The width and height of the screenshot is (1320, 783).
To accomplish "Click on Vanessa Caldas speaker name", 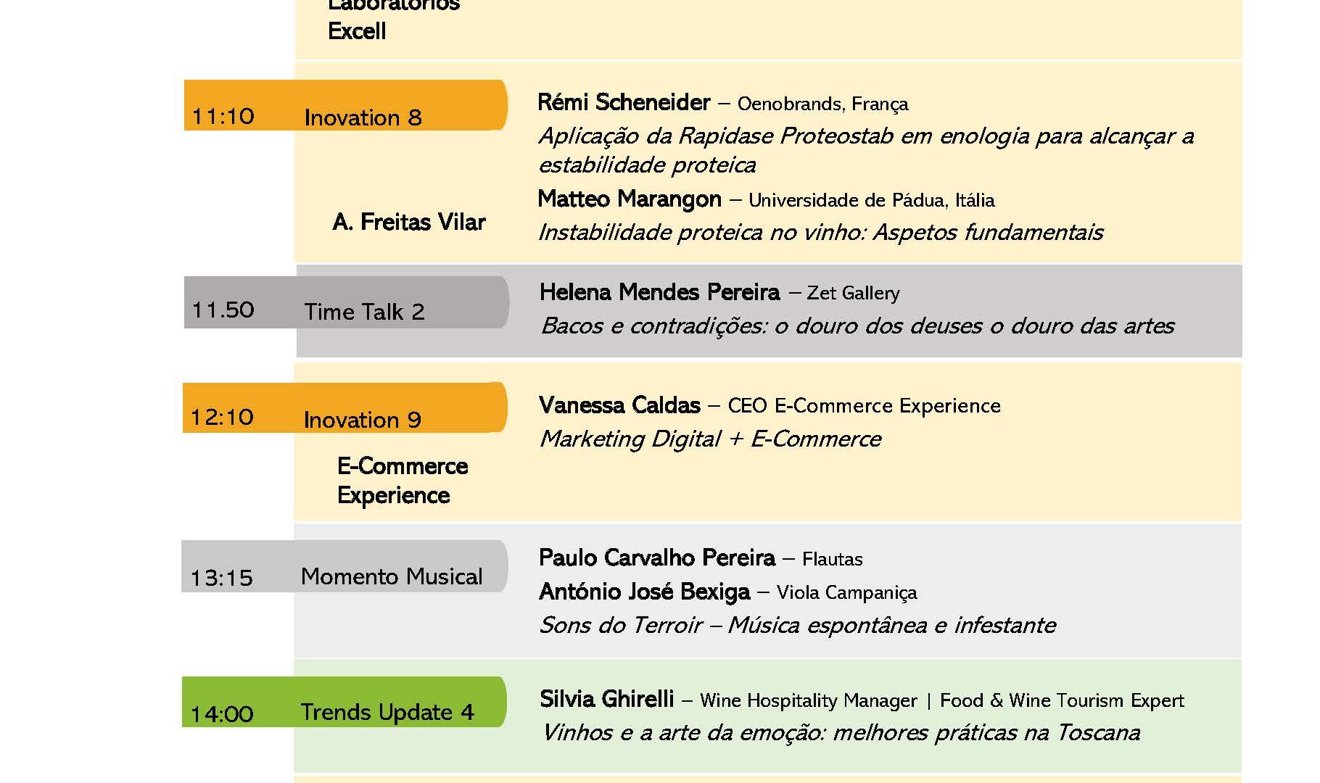I will pos(619,405).
